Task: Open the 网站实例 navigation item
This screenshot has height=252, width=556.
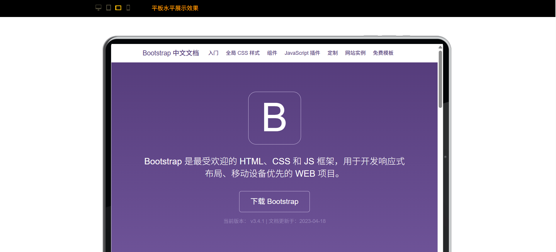Action: pos(355,53)
